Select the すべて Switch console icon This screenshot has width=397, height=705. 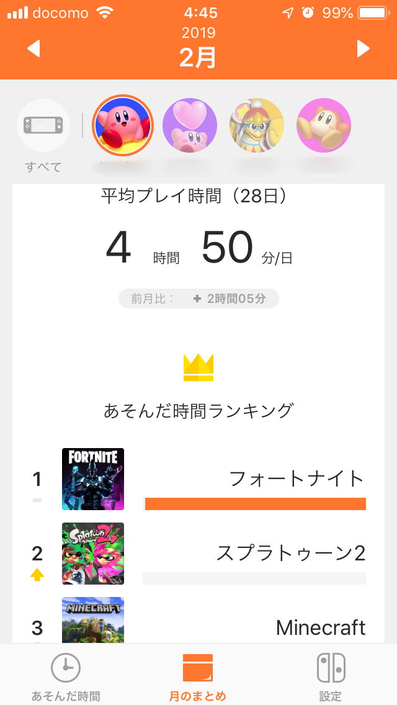pyautogui.click(x=43, y=125)
